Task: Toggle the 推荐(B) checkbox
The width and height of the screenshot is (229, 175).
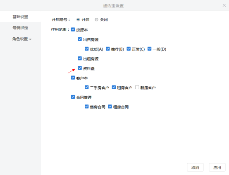Action: 107,49
